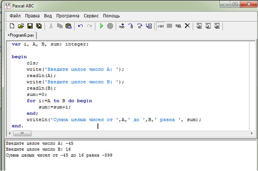
Task: Save the program with the floppy icon
Action: pos(30,26)
